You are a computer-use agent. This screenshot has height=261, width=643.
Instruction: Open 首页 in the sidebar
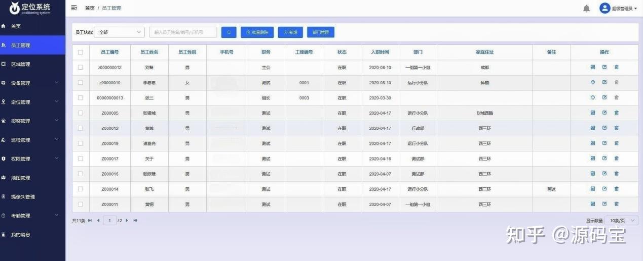tap(32, 26)
